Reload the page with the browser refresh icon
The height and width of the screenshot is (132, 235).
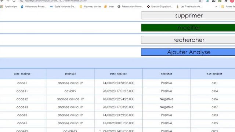(14, 1)
